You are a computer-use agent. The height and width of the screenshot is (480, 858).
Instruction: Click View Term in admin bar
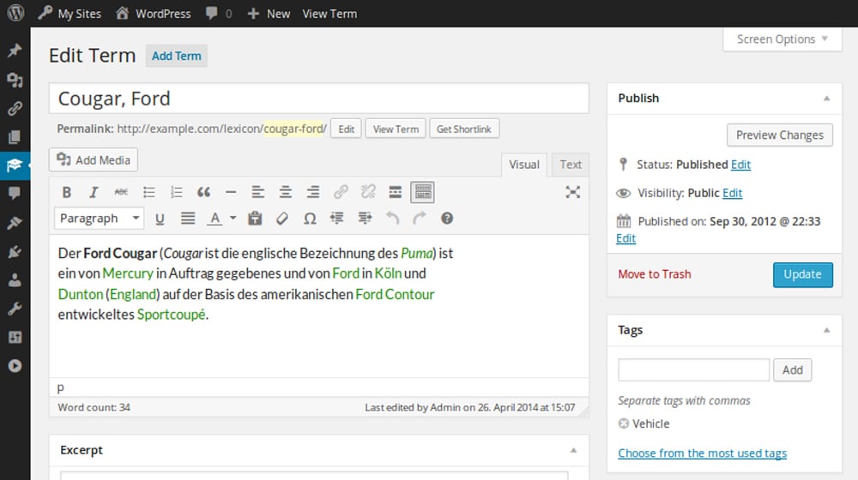tap(329, 13)
